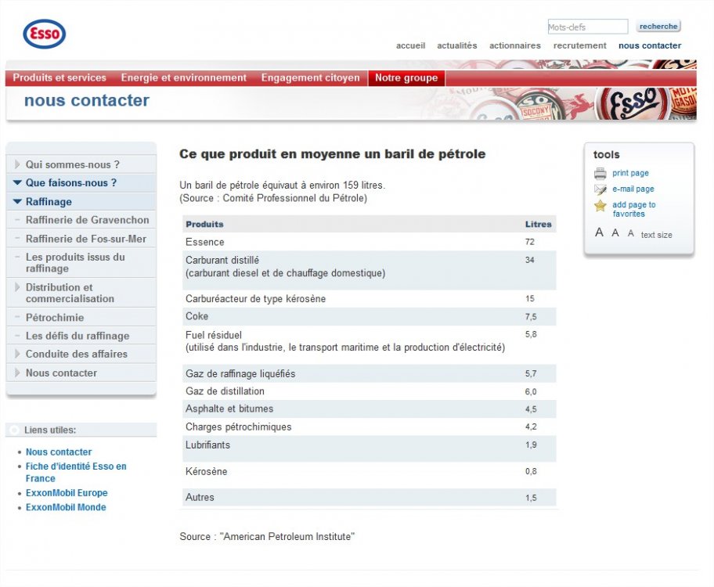
Task: Click the value 72 for Essence
Action: [529, 242]
